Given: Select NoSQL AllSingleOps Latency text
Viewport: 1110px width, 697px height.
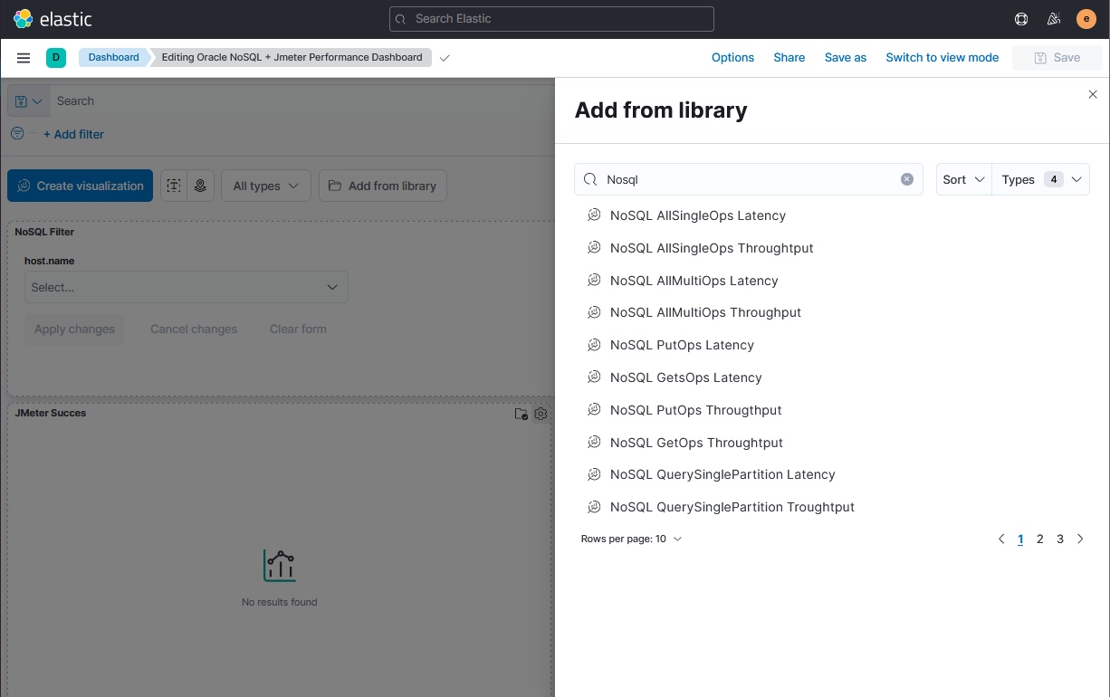Looking at the screenshot, I should click(698, 215).
